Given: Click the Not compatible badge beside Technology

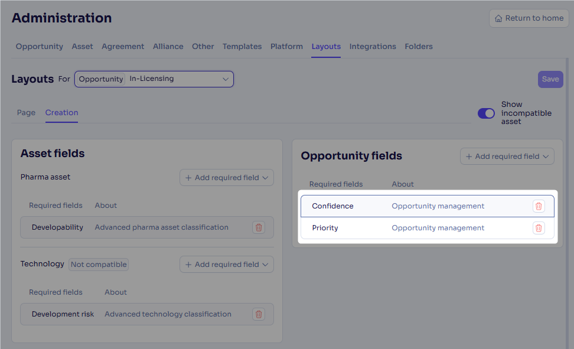Looking at the screenshot, I should pyautogui.click(x=99, y=265).
